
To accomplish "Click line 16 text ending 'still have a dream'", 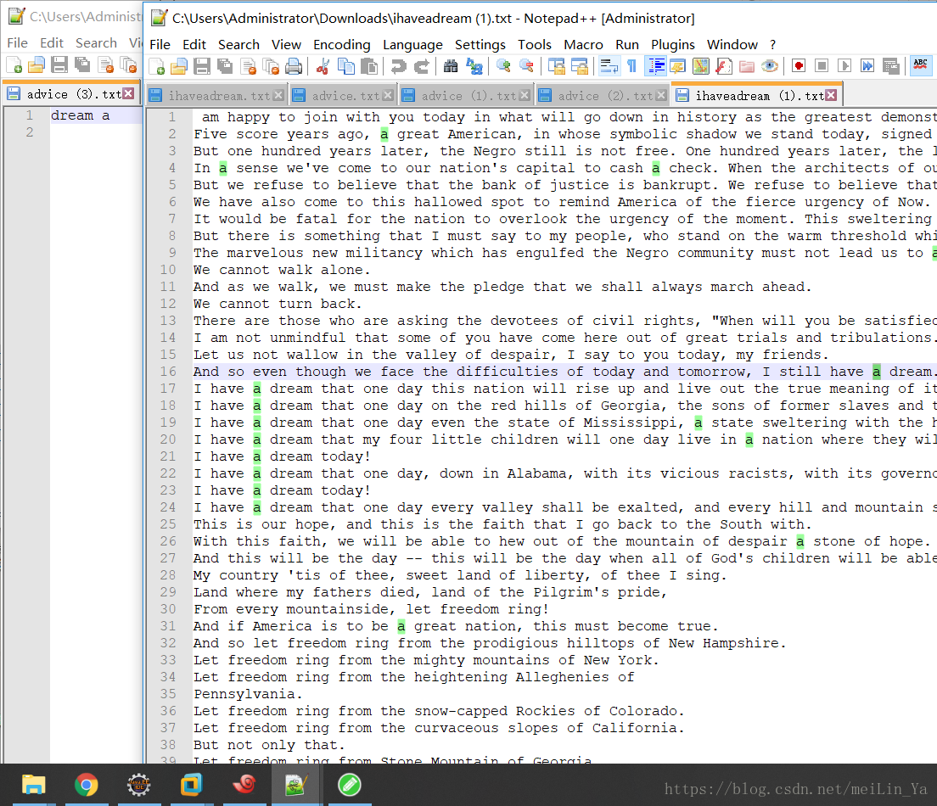I will 564,372.
